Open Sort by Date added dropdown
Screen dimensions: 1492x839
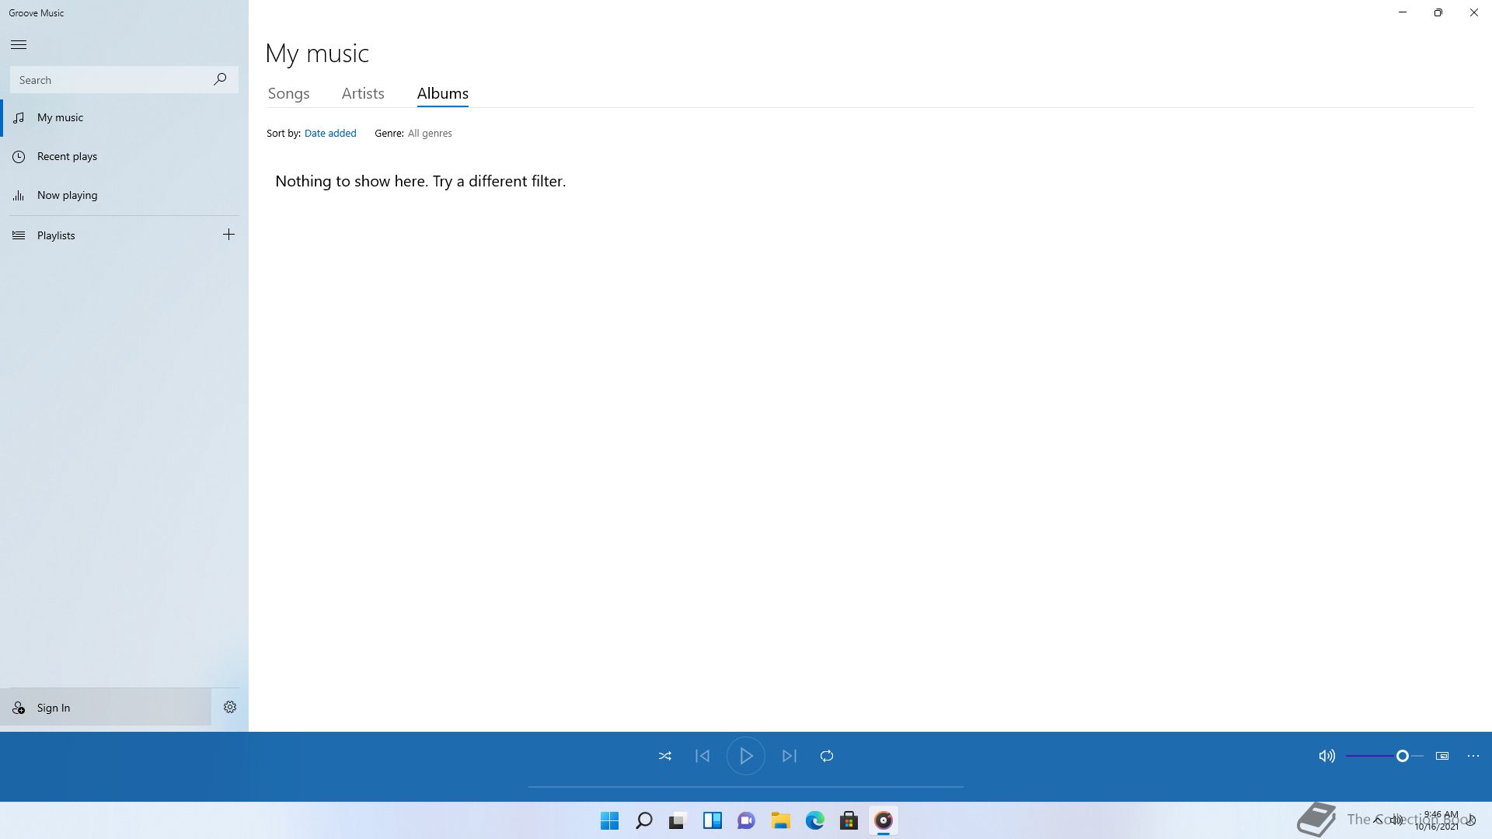(330, 133)
